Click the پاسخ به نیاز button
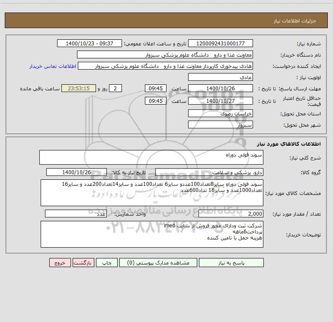The height and width of the screenshot is (322, 333). click(231, 263)
